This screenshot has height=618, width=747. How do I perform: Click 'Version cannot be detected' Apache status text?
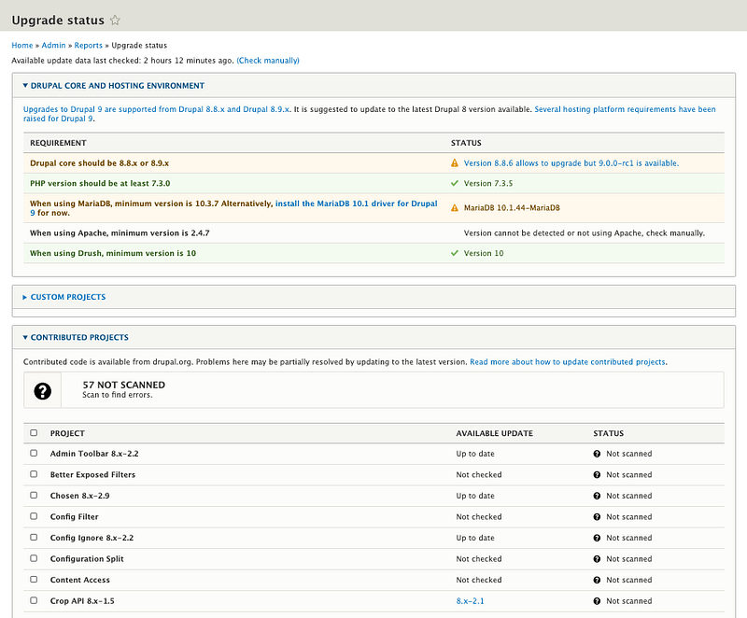585,233
